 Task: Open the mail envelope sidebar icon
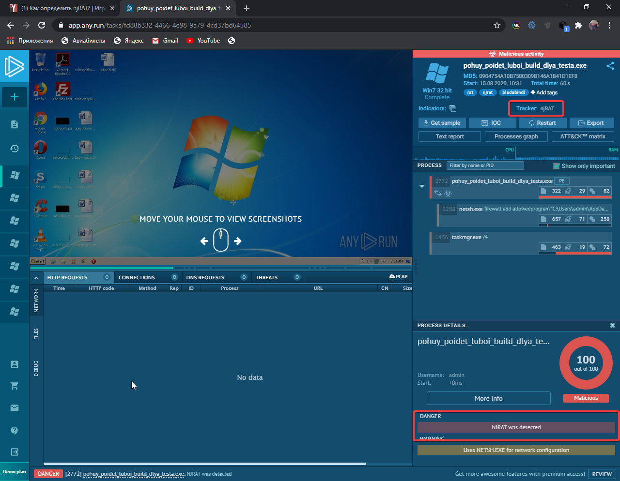[x=15, y=408]
